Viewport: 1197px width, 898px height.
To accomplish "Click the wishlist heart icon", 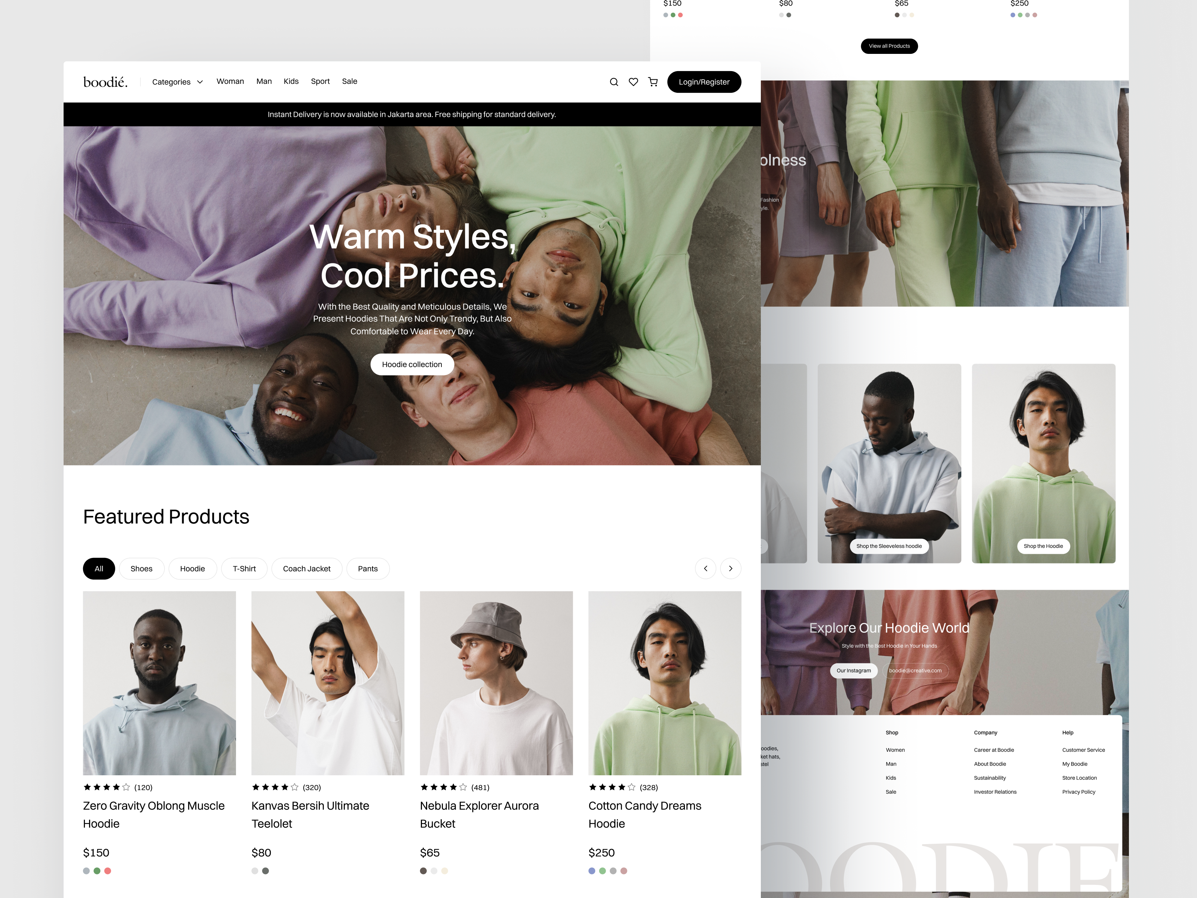I will click(633, 82).
